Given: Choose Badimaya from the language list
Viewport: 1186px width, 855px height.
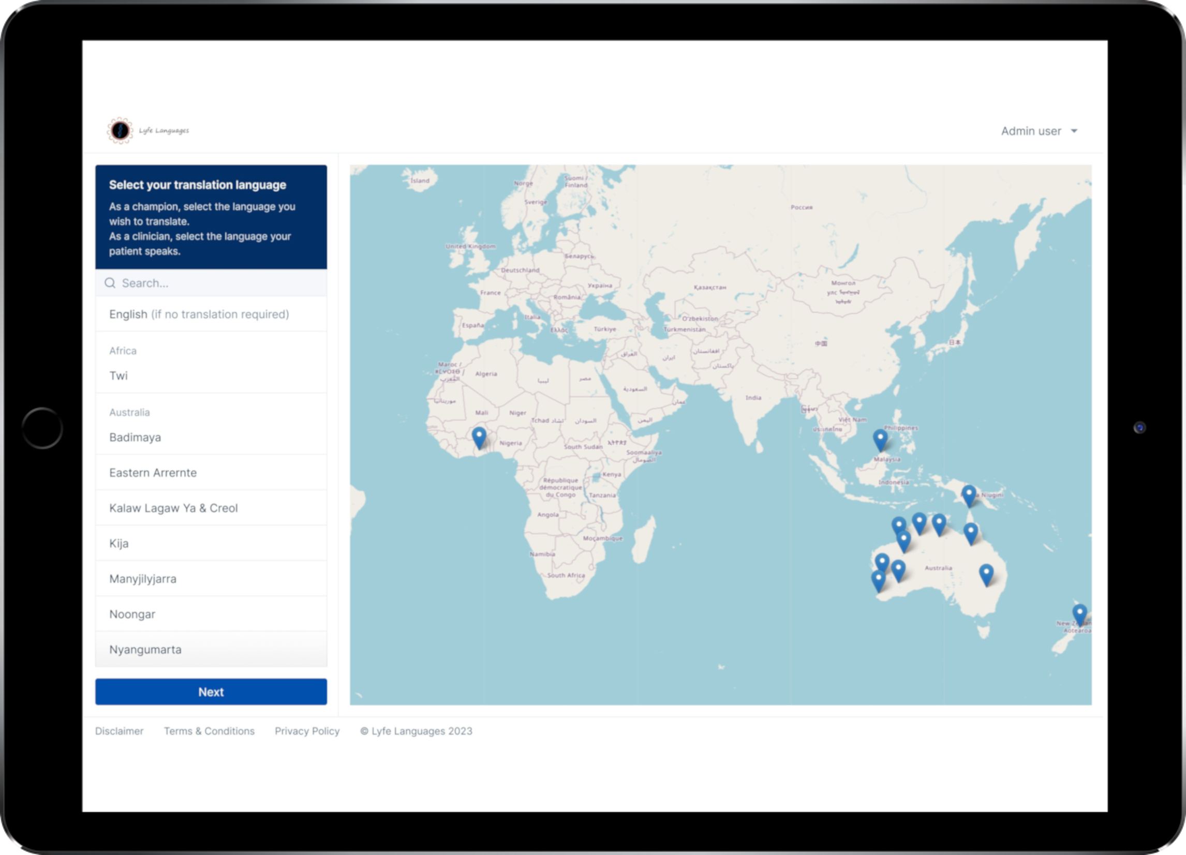Looking at the screenshot, I should coord(135,438).
